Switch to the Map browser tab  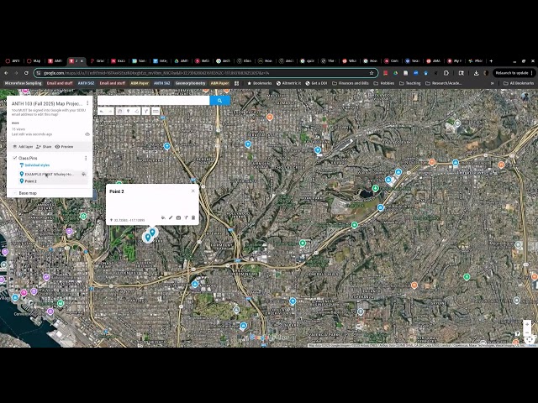34,61
